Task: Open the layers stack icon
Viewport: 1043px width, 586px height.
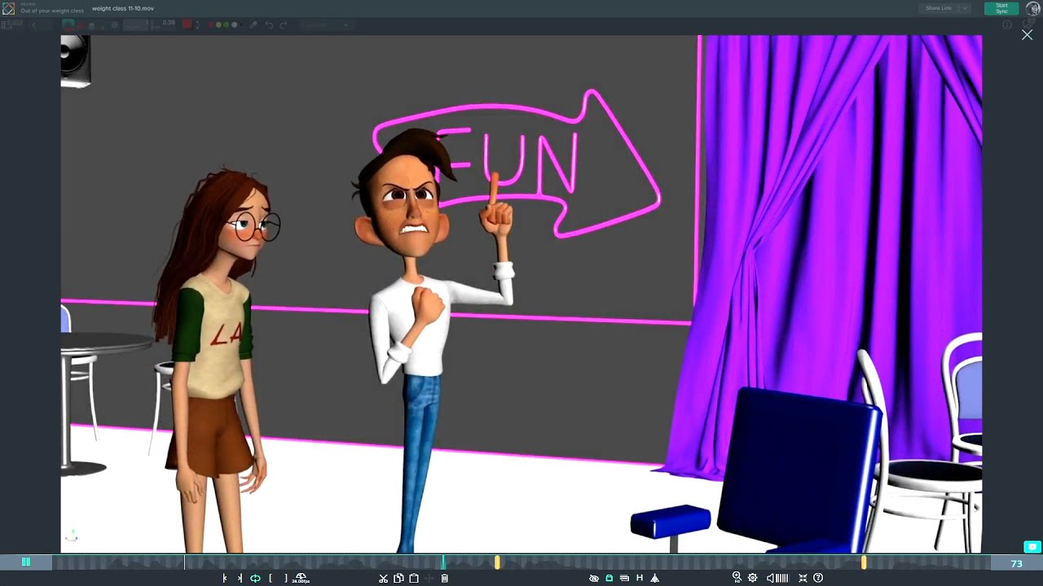Action: pos(624,578)
